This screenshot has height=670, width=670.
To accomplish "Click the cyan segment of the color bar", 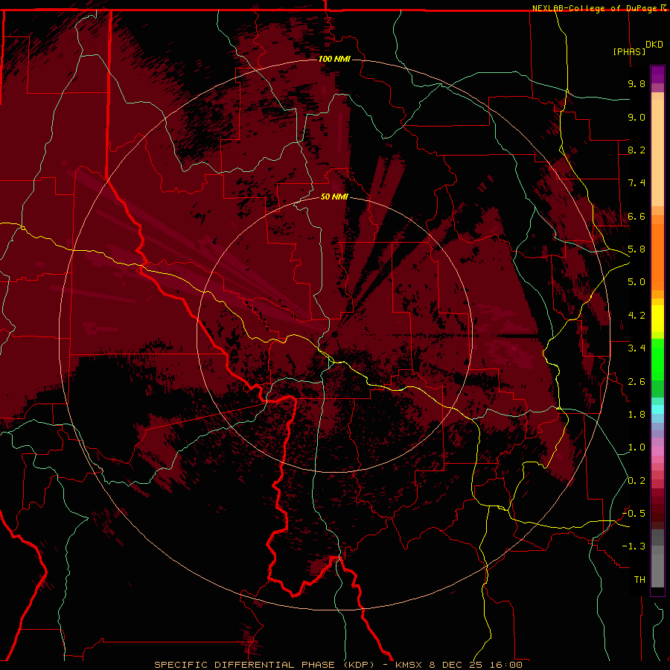I will coord(657,409).
